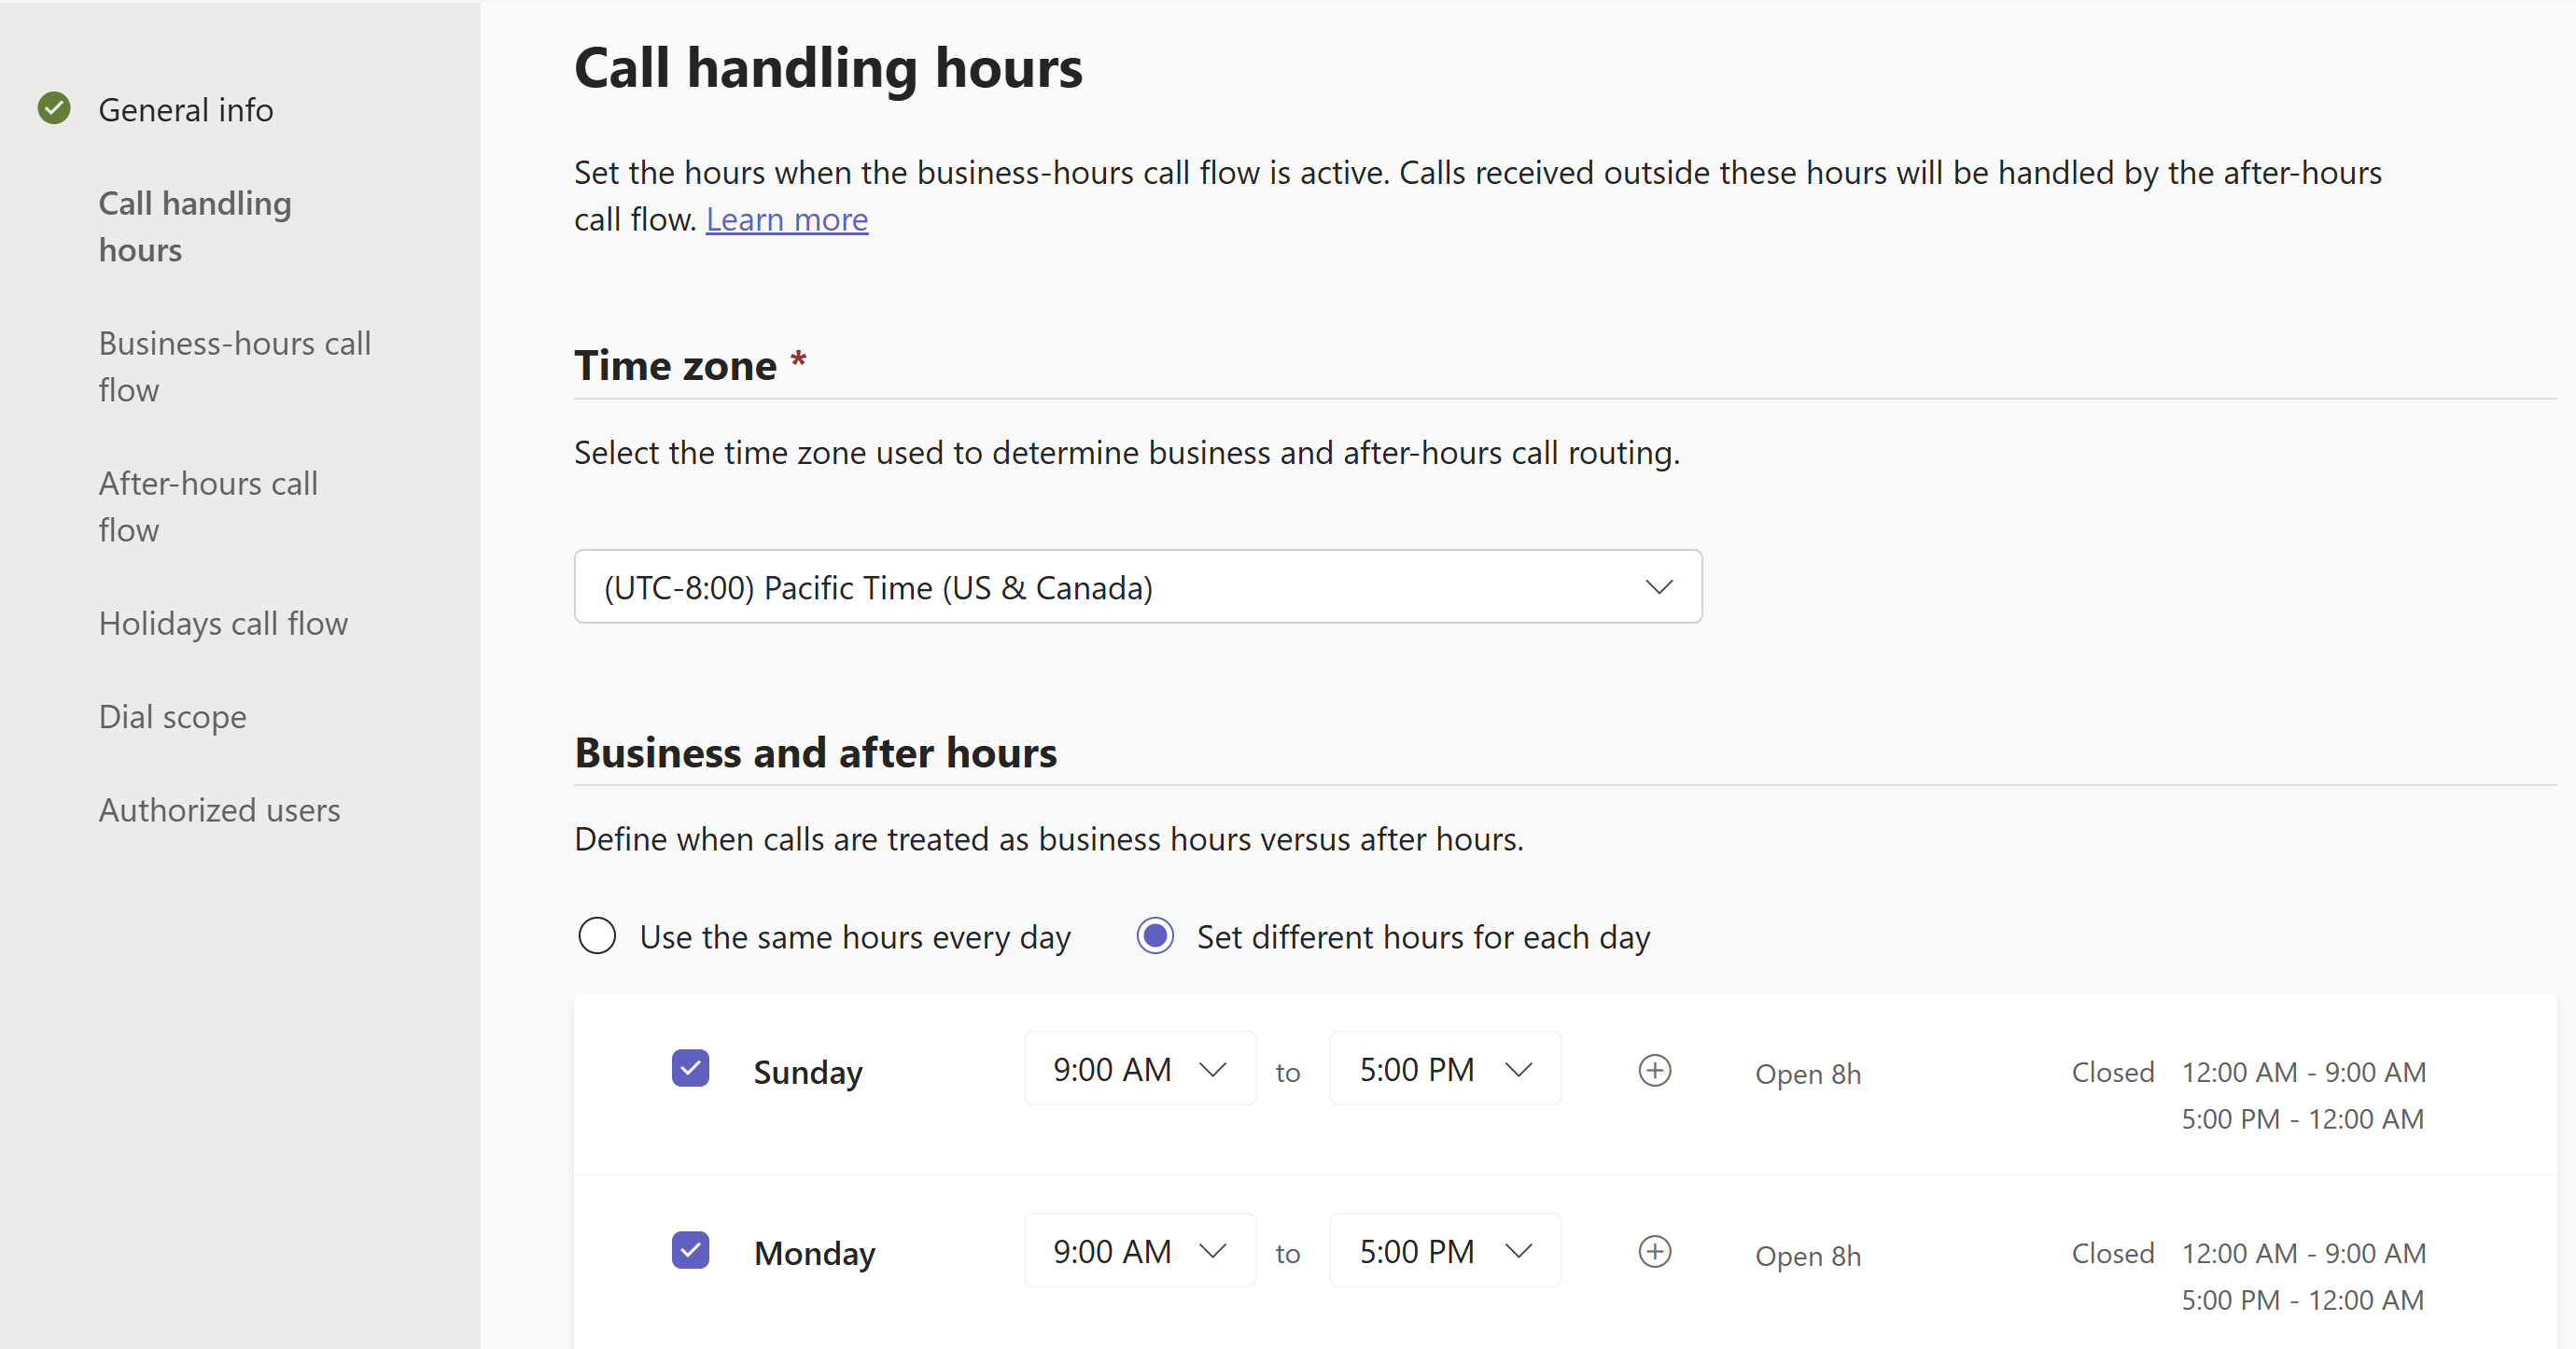The width and height of the screenshot is (2576, 1349).
Task: Open Monday end time 5:00 PM dropdown
Action: point(1445,1251)
